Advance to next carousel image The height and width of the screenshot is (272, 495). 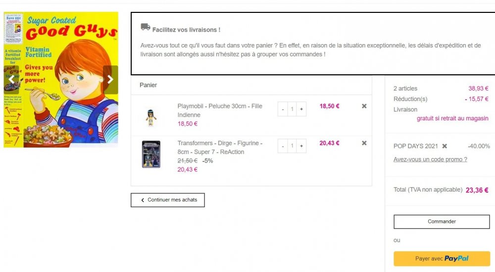(110, 80)
